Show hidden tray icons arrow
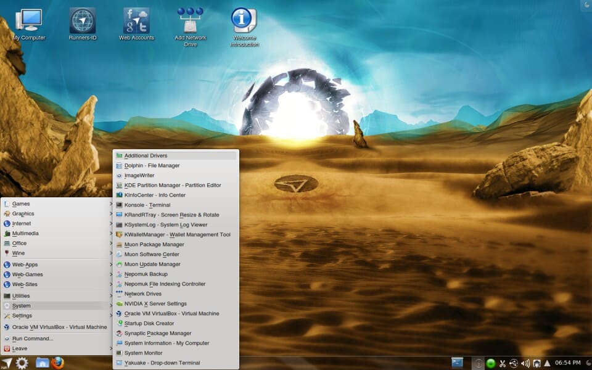 tap(547, 363)
